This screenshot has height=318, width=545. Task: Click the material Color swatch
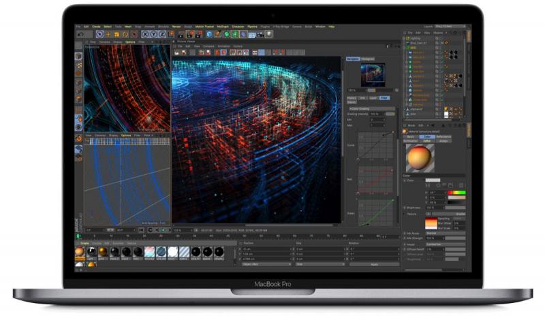coord(433,180)
